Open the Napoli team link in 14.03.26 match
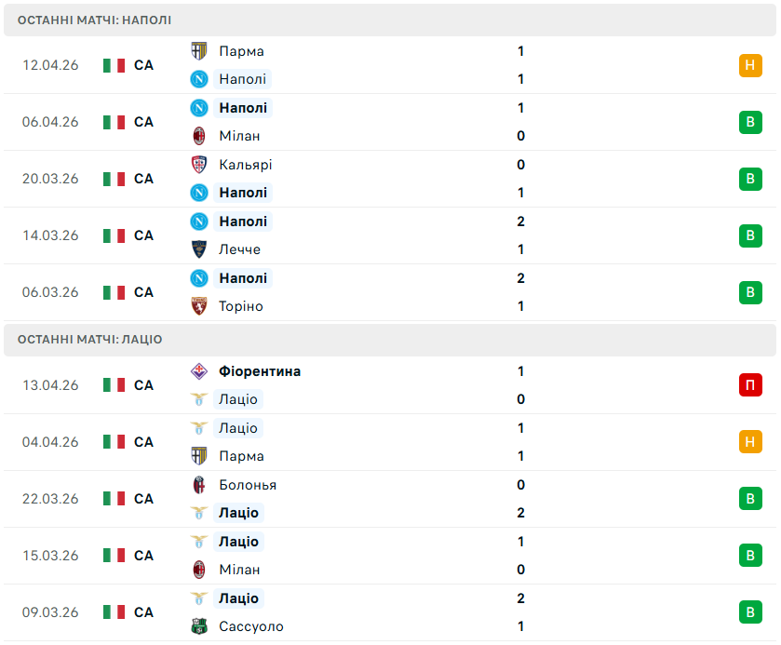The height and width of the screenshot is (645, 781). [243, 222]
